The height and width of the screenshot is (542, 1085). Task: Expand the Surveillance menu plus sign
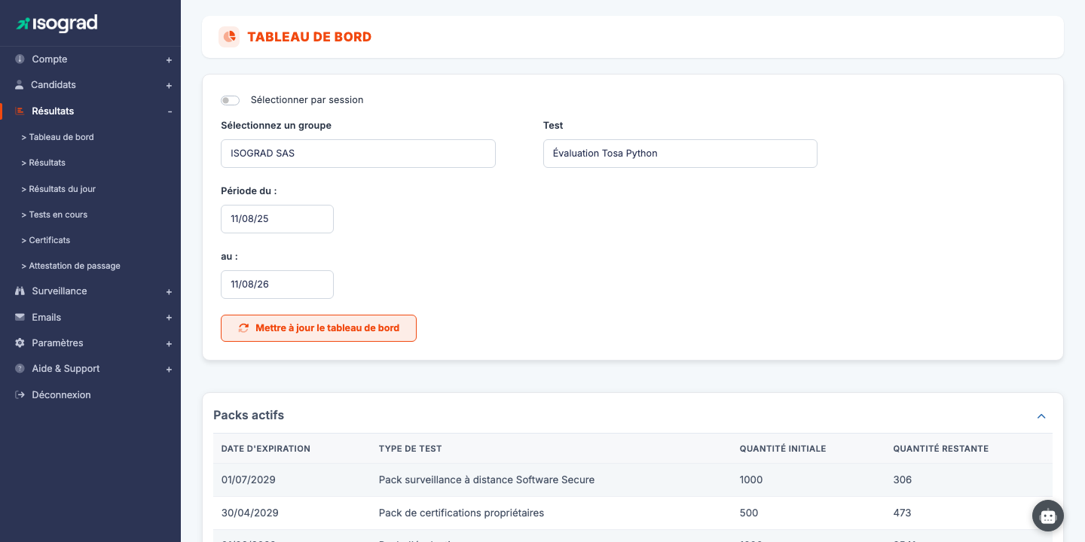[x=169, y=292]
